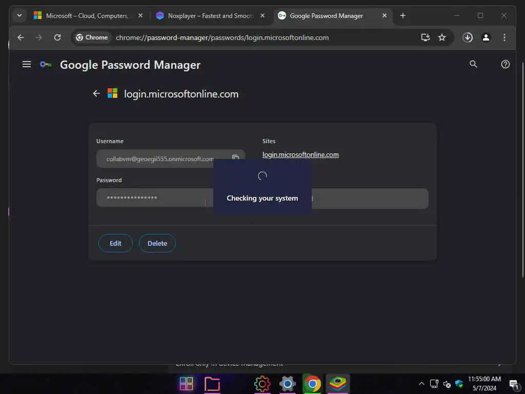Click the Google Password Manager key logo
The width and height of the screenshot is (525, 394).
click(46, 64)
